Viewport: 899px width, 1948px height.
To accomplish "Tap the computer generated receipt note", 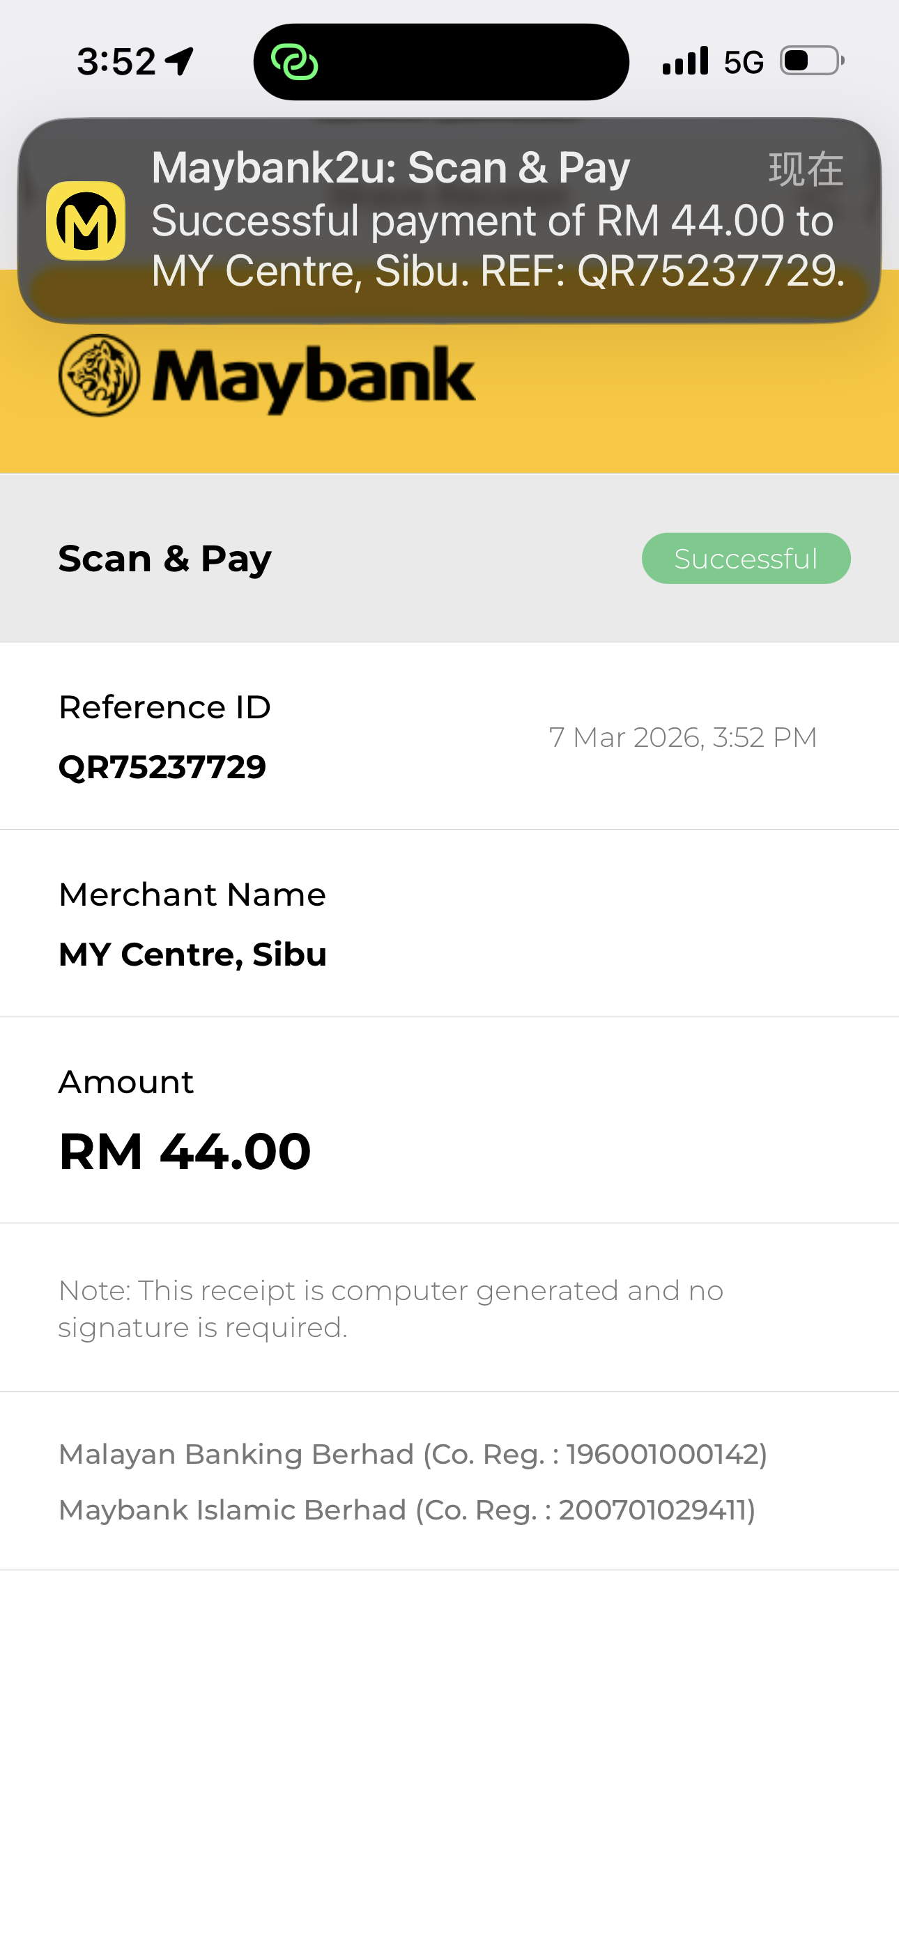I will (390, 1308).
